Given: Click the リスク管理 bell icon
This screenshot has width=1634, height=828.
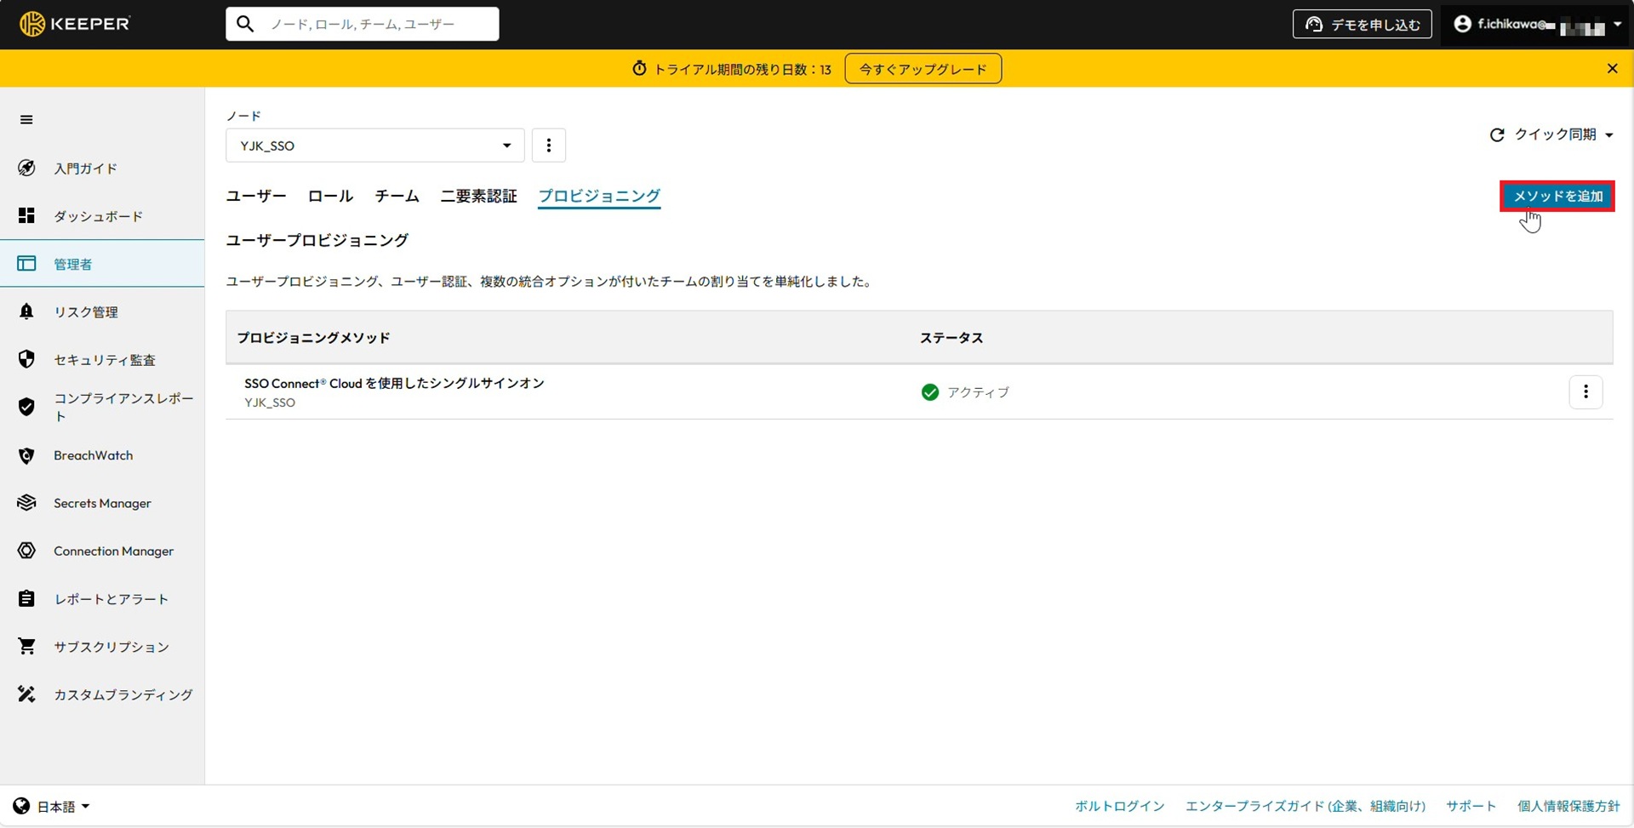Looking at the screenshot, I should tap(26, 312).
